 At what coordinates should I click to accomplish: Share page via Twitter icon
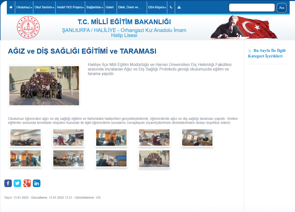pyautogui.click(x=17, y=183)
